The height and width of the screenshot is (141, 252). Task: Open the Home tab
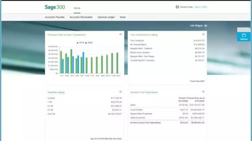tap(77, 8)
